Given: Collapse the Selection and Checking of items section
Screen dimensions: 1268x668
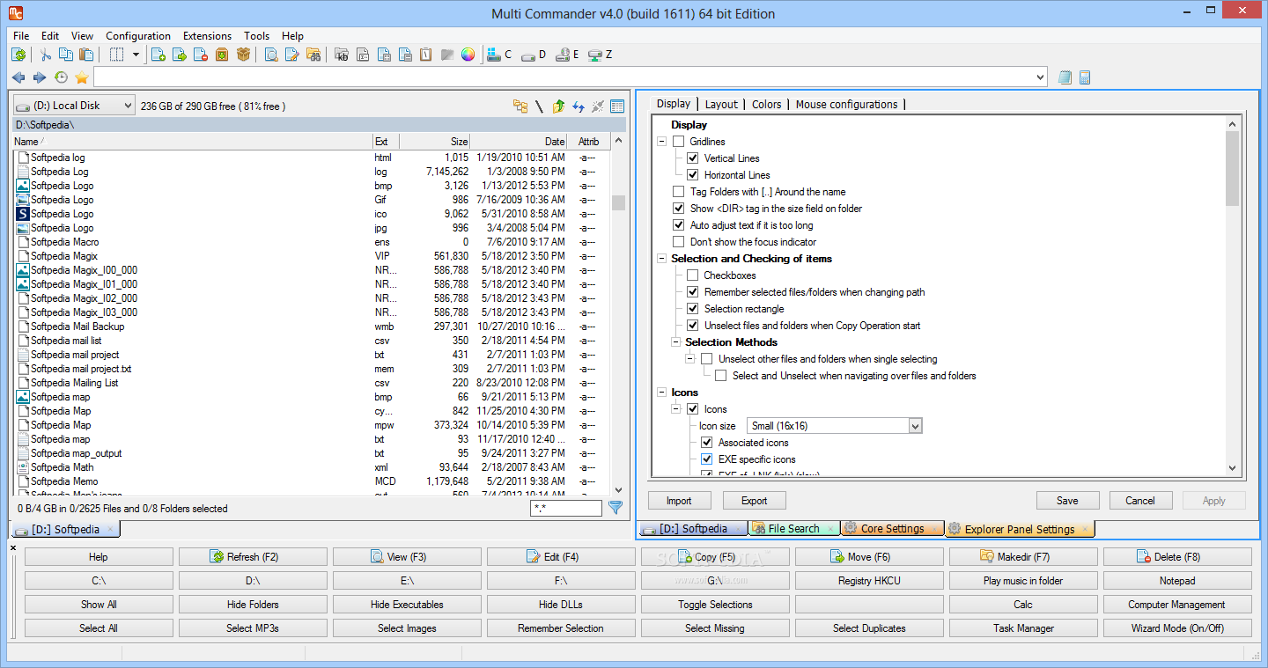Looking at the screenshot, I should (x=661, y=259).
